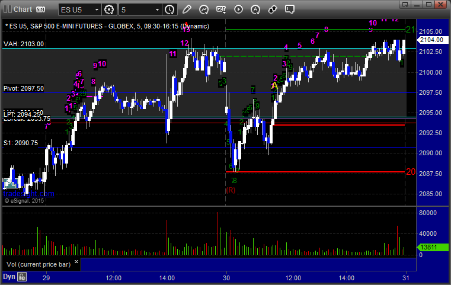Click the green volume marker 13811
The width and height of the screenshot is (451, 285).
[433, 247]
